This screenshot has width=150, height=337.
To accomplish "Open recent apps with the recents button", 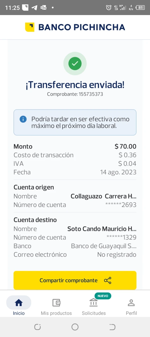I will point(112,327).
